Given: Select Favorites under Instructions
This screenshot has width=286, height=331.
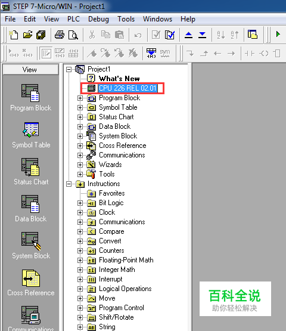Looking at the screenshot, I should (x=112, y=193).
